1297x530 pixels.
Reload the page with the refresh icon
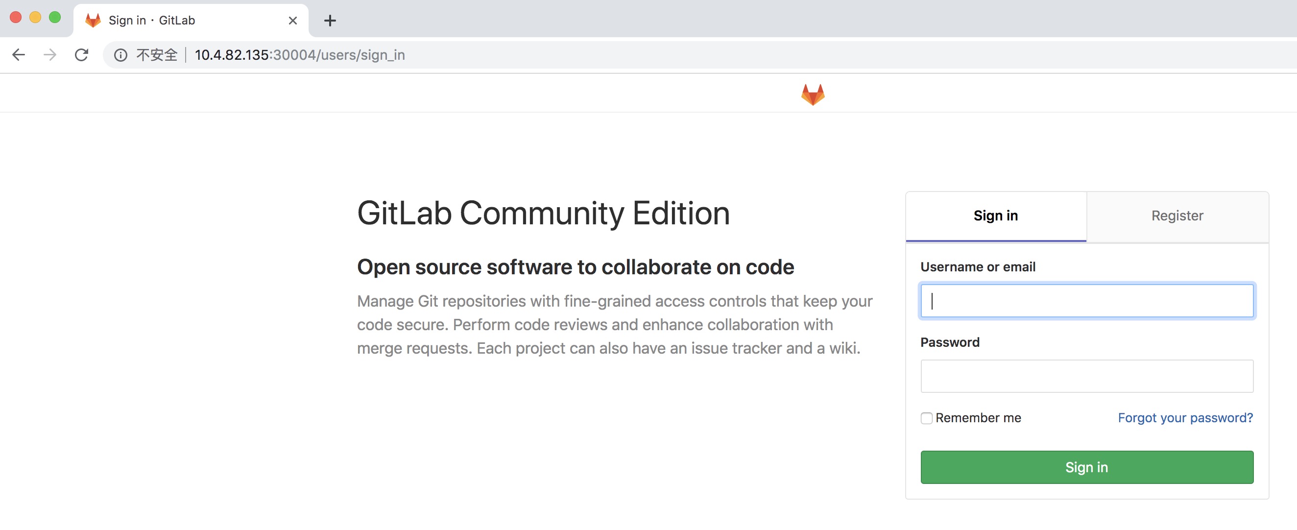click(82, 55)
